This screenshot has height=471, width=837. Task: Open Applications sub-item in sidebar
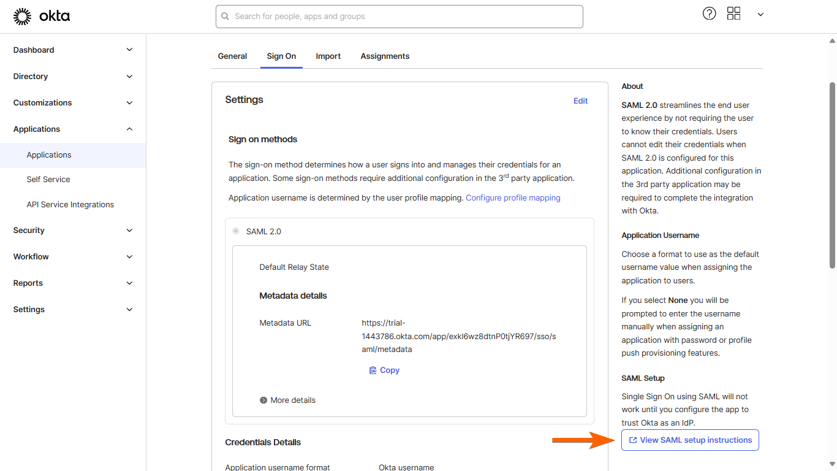tap(73, 155)
